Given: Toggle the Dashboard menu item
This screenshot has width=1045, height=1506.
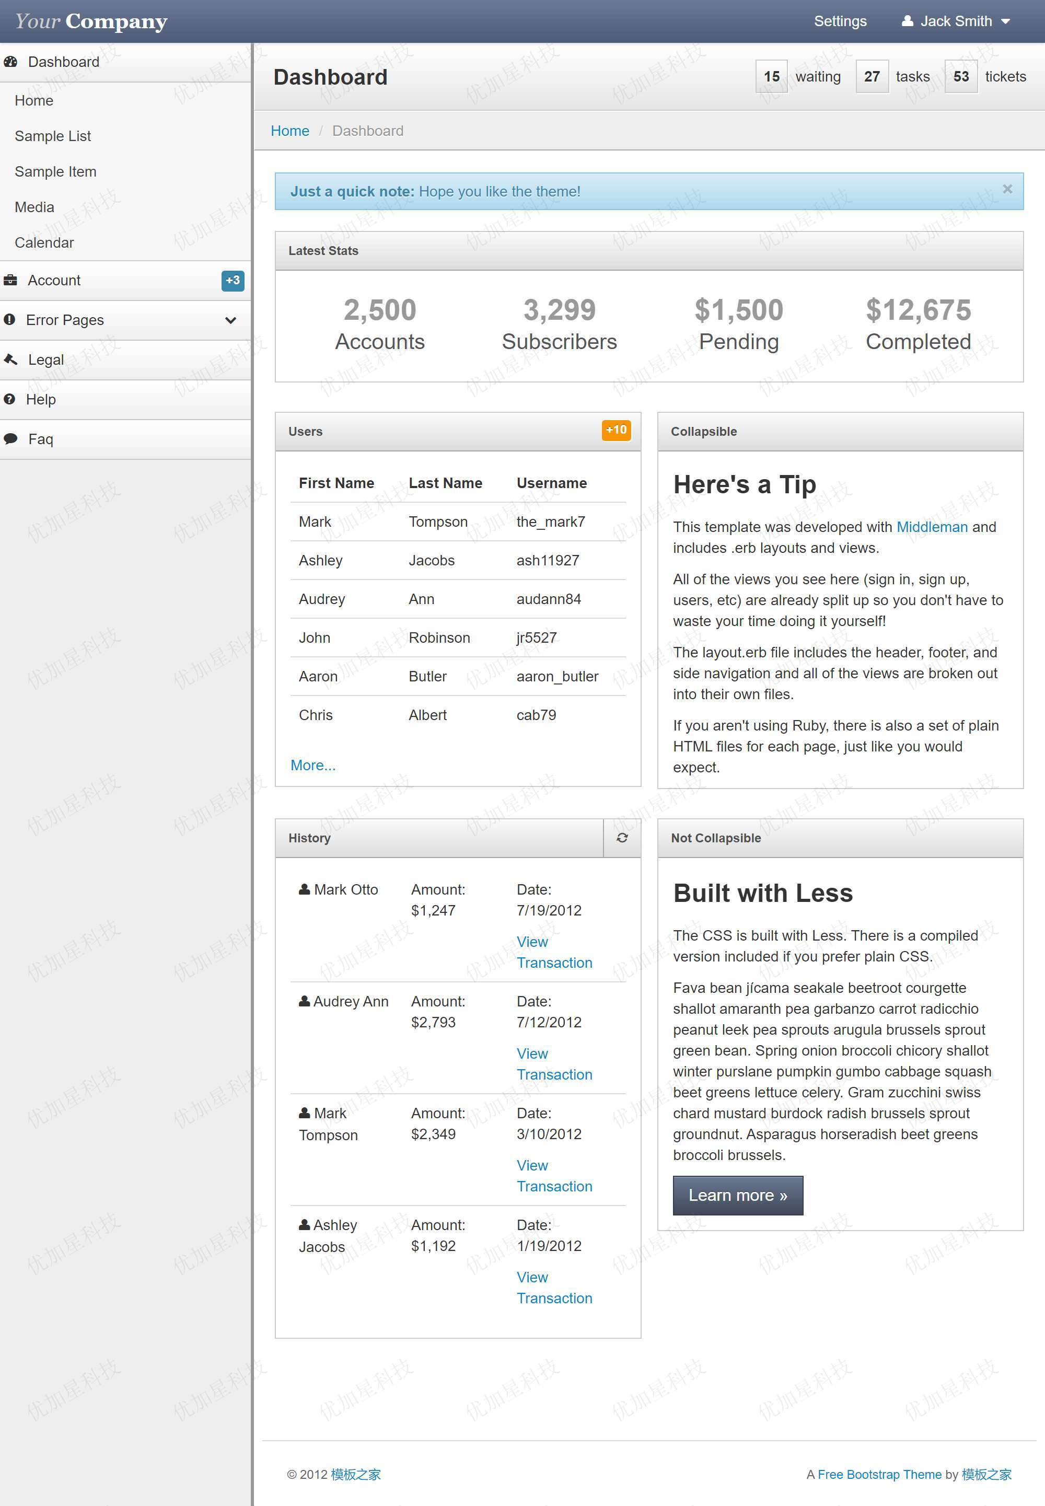Looking at the screenshot, I should tap(63, 62).
